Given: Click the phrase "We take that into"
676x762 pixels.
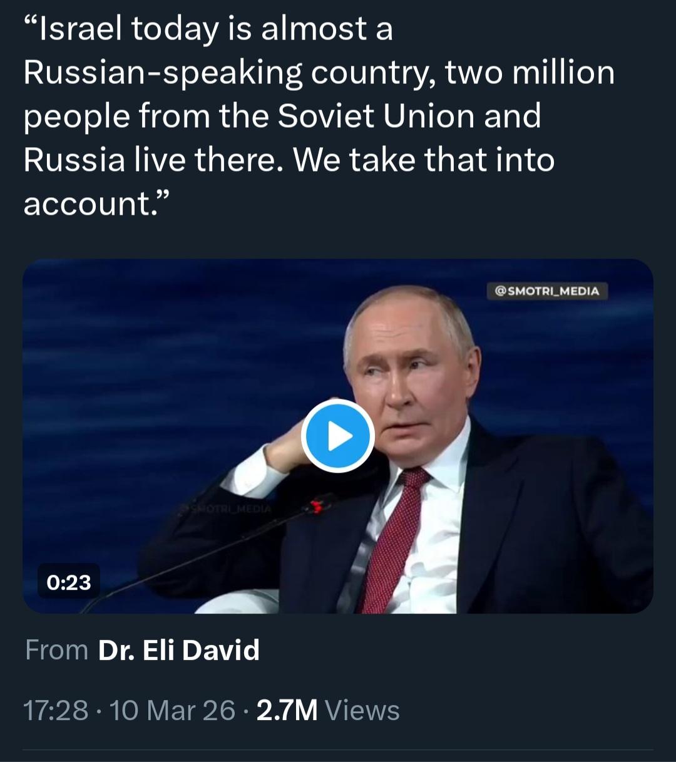Looking at the screenshot, I should (424, 160).
